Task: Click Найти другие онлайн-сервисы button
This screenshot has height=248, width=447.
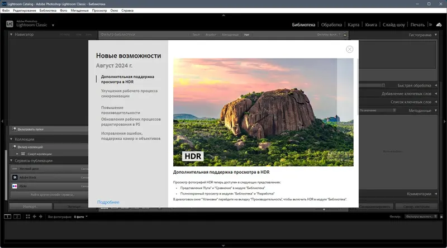Action: click(49, 195)
